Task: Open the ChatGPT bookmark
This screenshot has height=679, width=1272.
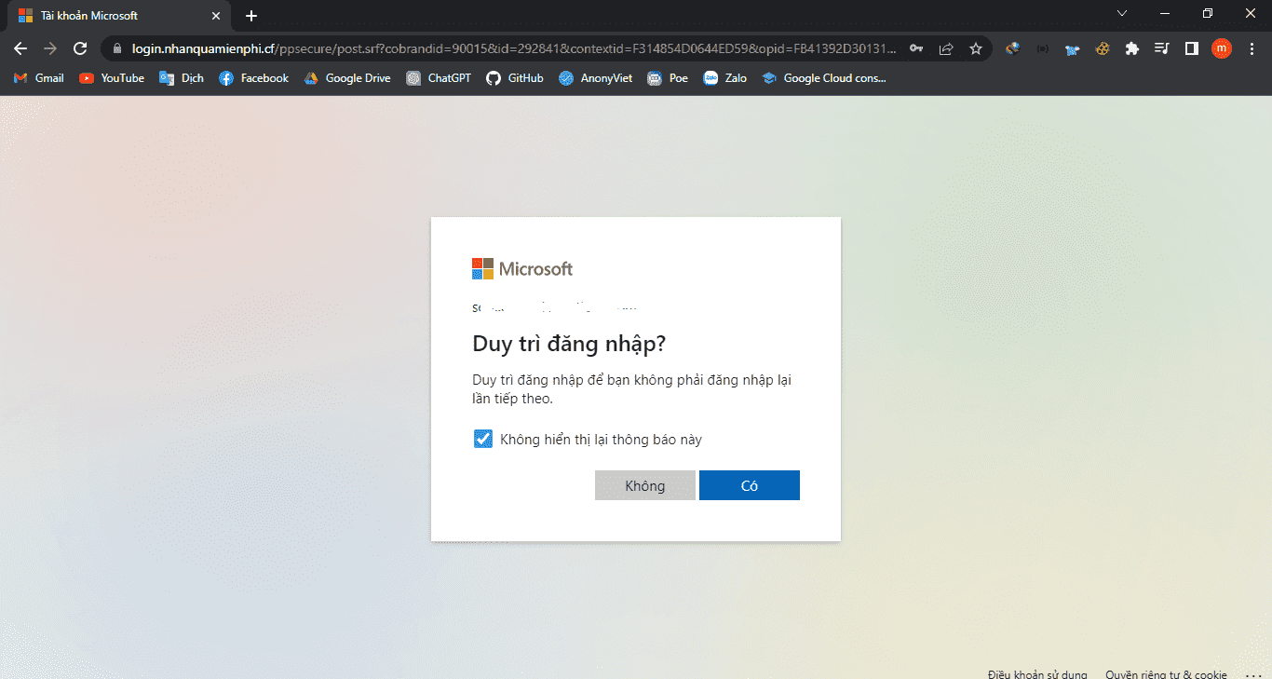Action: tap(439, 78)
